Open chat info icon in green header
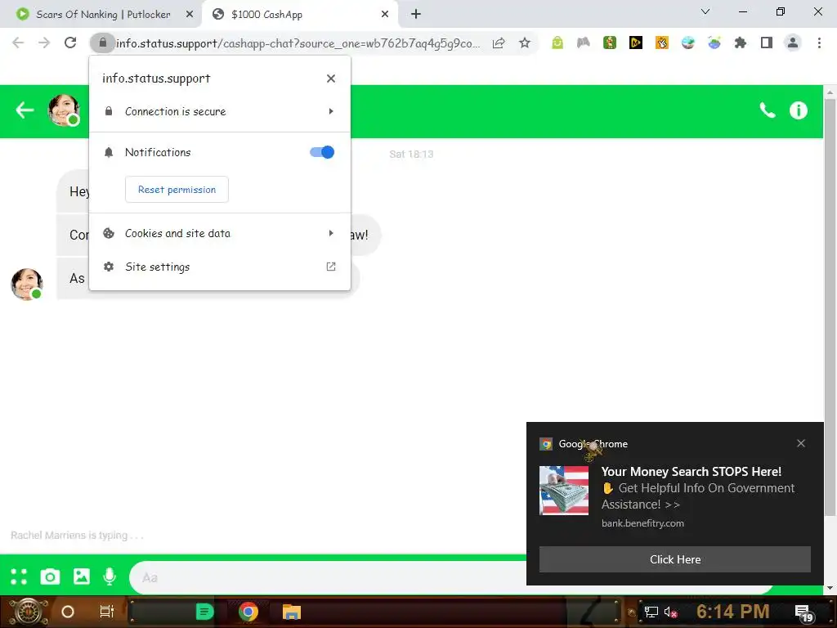Viewport: 837px width, 628px height. tap(799, 110)
